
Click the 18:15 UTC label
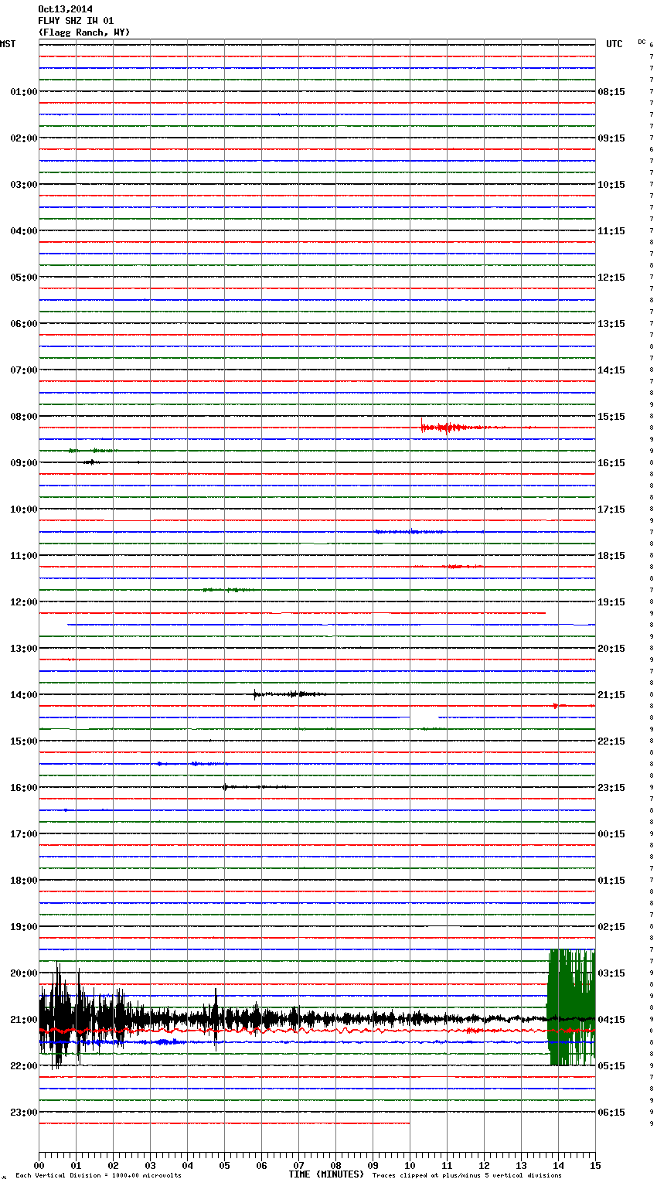click(611, 556)
